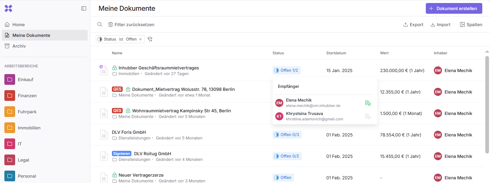The width and height of the screenshot is (490, 183).
Task: Collapse the sidebar with the panel icon
Action: 84,8
